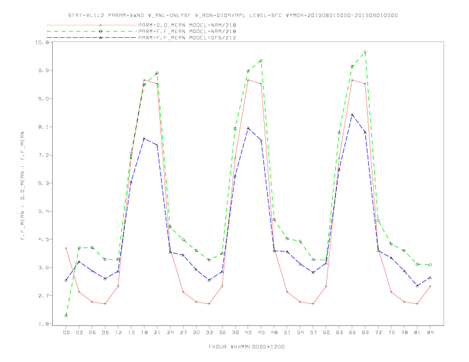Click green NAM circle marker at hour 45
This screenshot has width=469, height=362.
(x=261, y=61)
